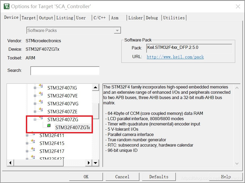The image size is (245, 183).
Task: Click the device tree vertical scrollbar thumb
Action: pos(96,111)
